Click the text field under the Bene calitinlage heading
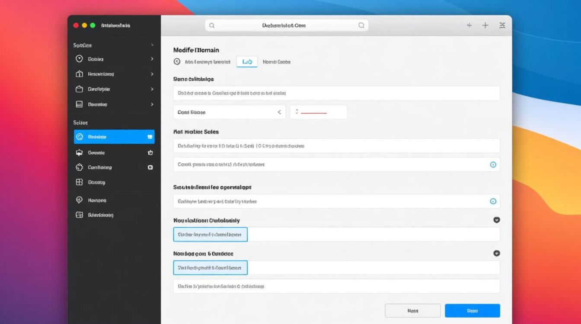Viewport: 581px width, 324px height. [336, 93]
